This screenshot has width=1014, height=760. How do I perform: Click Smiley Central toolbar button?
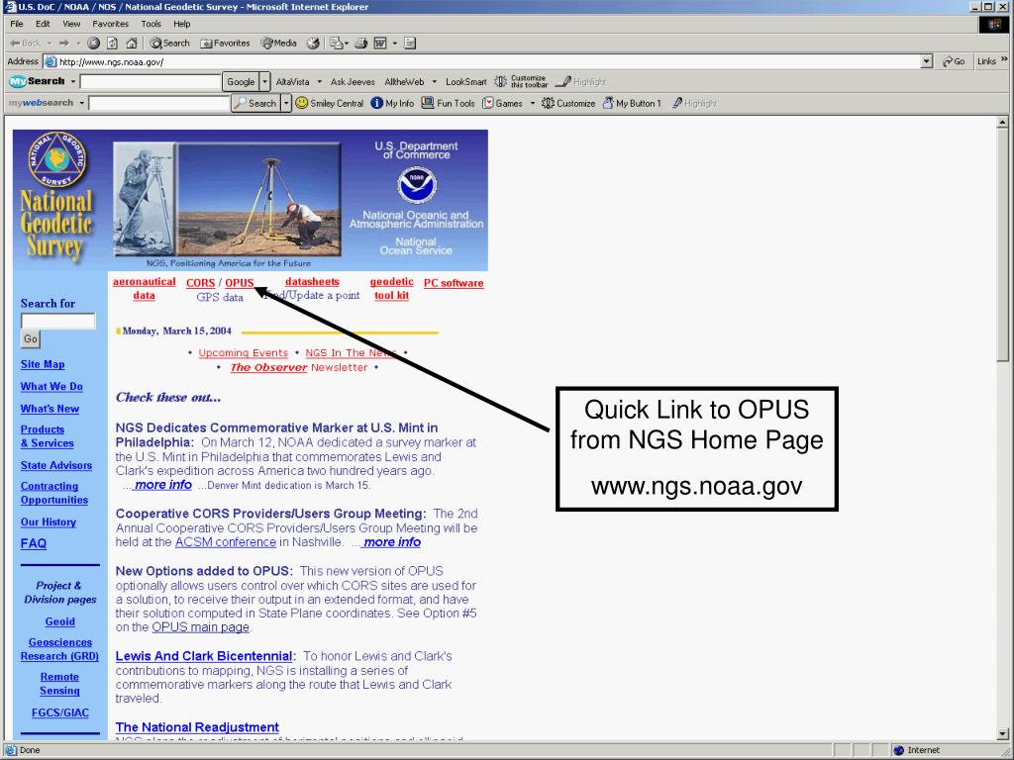330,103
